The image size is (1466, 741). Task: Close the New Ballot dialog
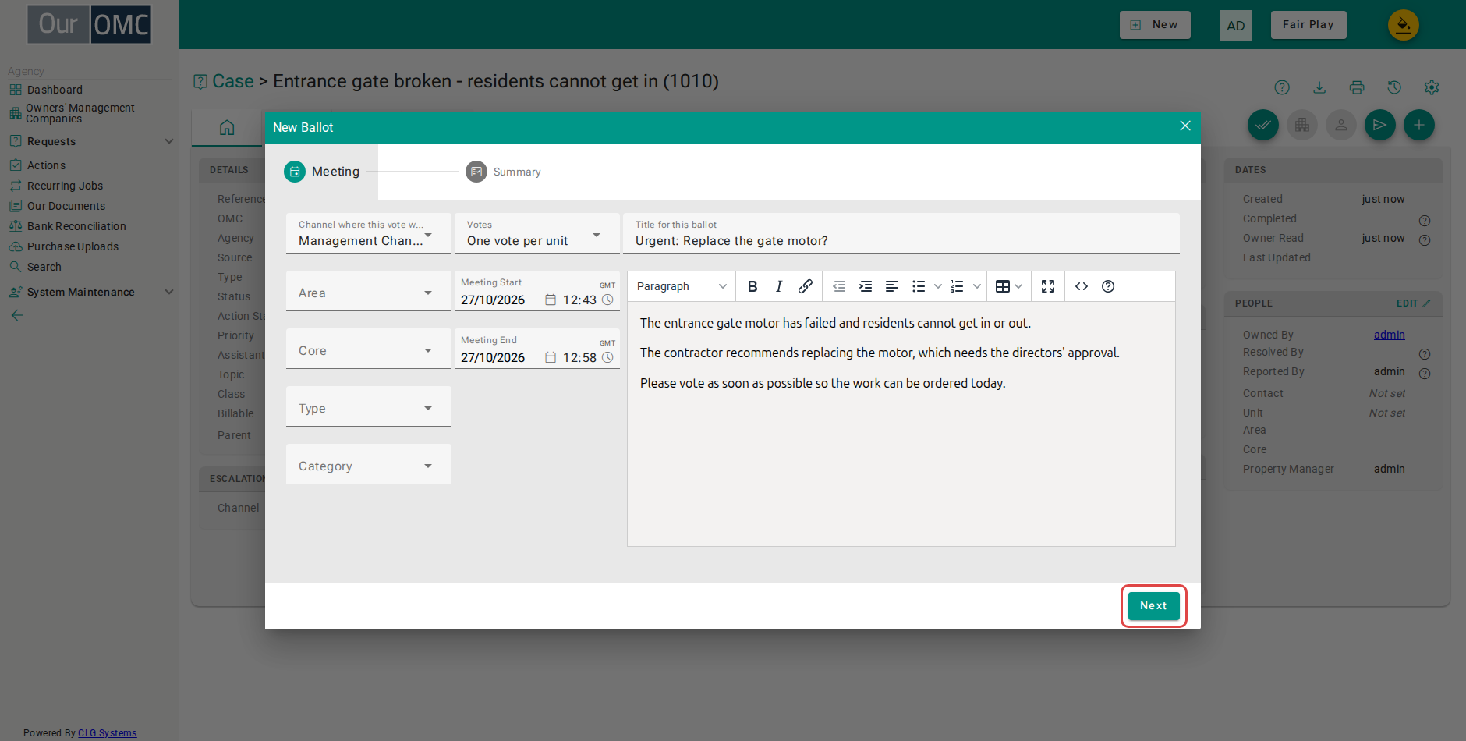[1185, 126]
